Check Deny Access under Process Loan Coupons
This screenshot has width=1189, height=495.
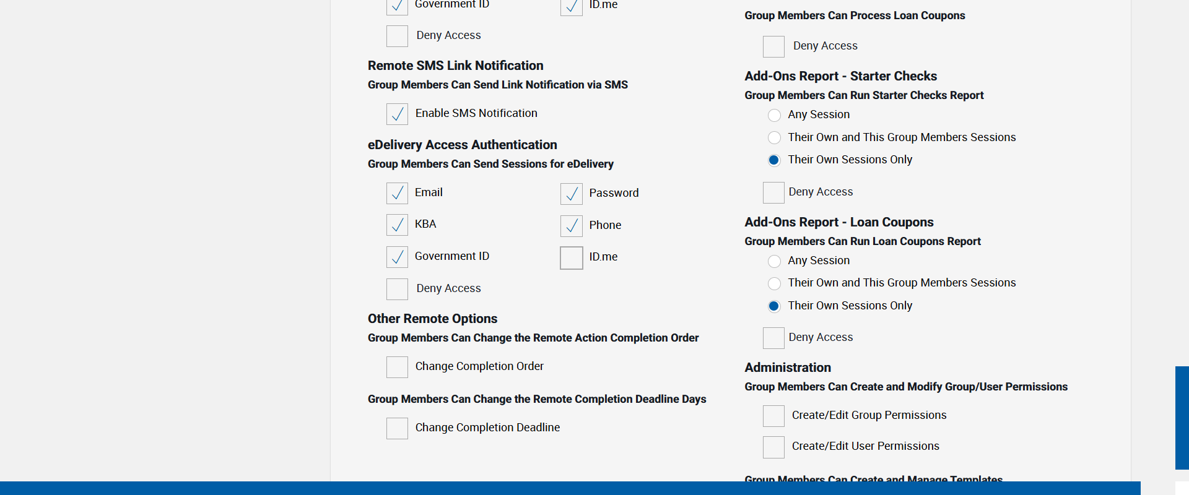point(773,46)
